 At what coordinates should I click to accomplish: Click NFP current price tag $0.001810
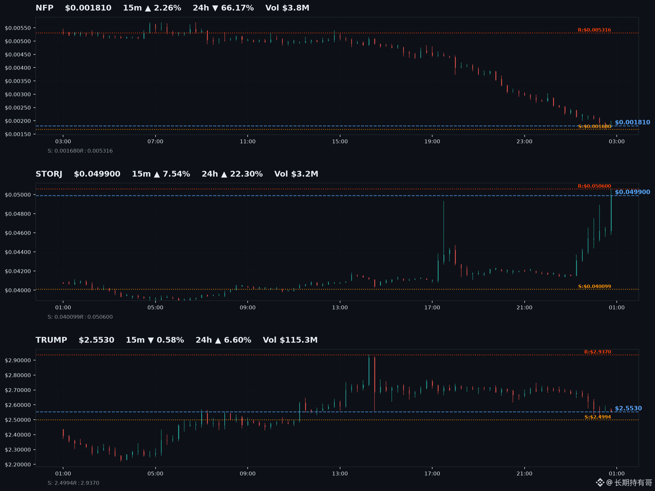[632, 122]
